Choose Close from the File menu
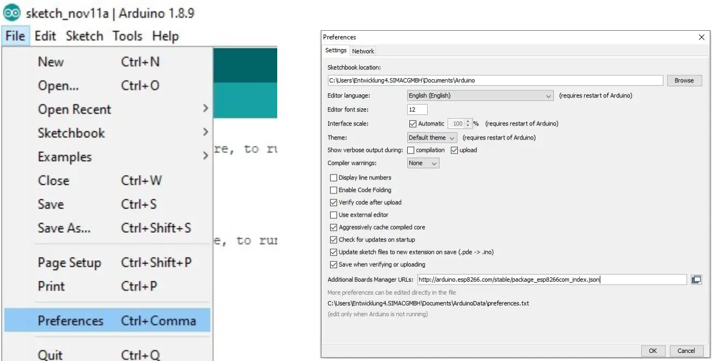 pos(107,180)
